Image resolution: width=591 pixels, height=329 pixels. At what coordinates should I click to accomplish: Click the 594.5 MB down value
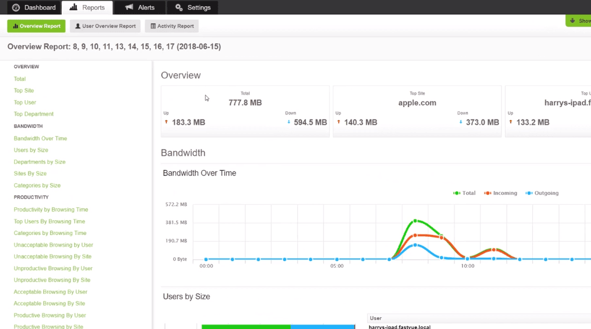click(x=310, y=122)
